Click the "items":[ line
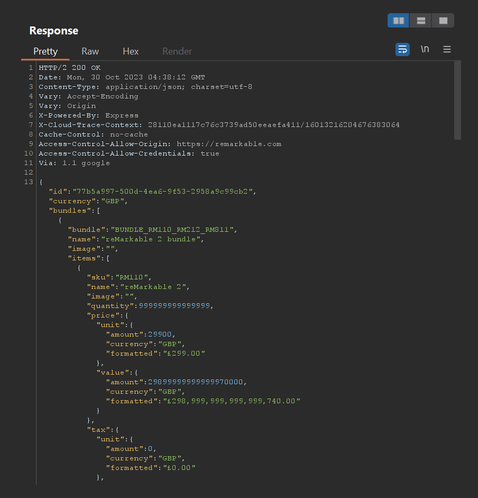The image size is (478, 498). coord(89,258)
